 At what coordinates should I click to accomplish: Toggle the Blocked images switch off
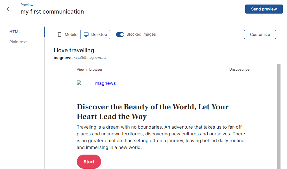click(120, 34)
